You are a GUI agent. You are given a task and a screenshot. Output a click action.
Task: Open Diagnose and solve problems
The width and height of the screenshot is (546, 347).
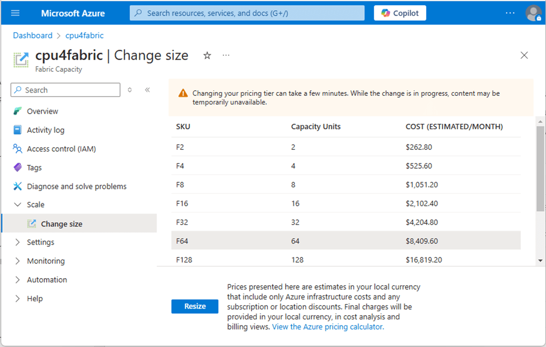[x=77, y=187]
